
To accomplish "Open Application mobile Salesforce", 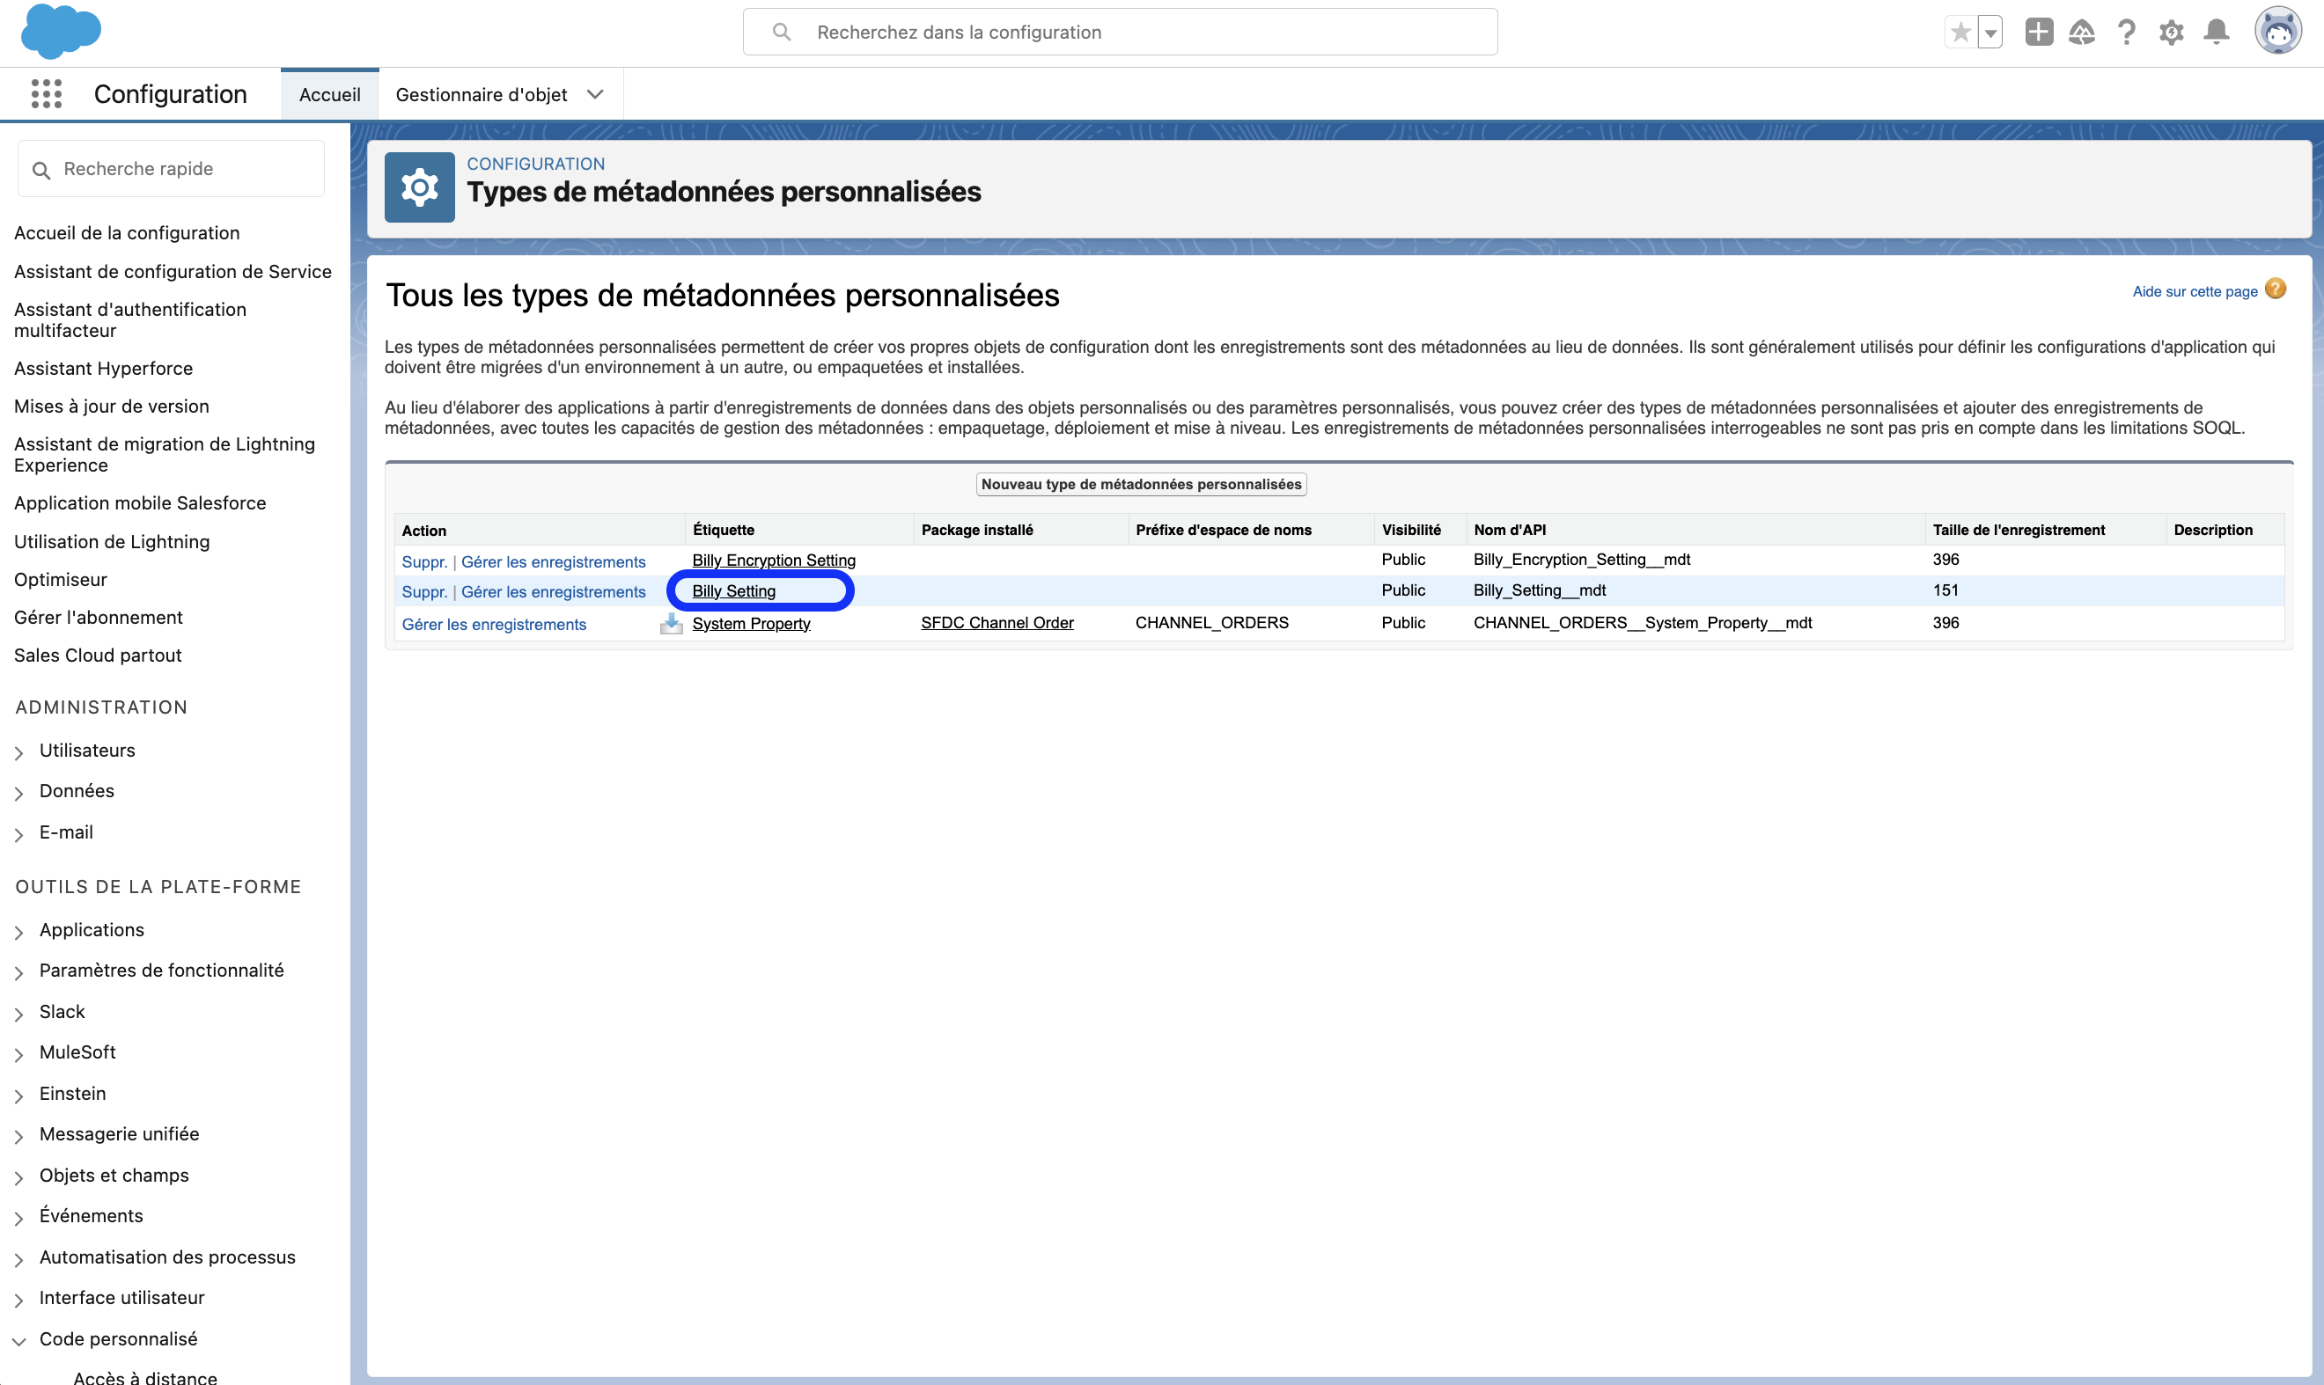I will coord(140,503).
